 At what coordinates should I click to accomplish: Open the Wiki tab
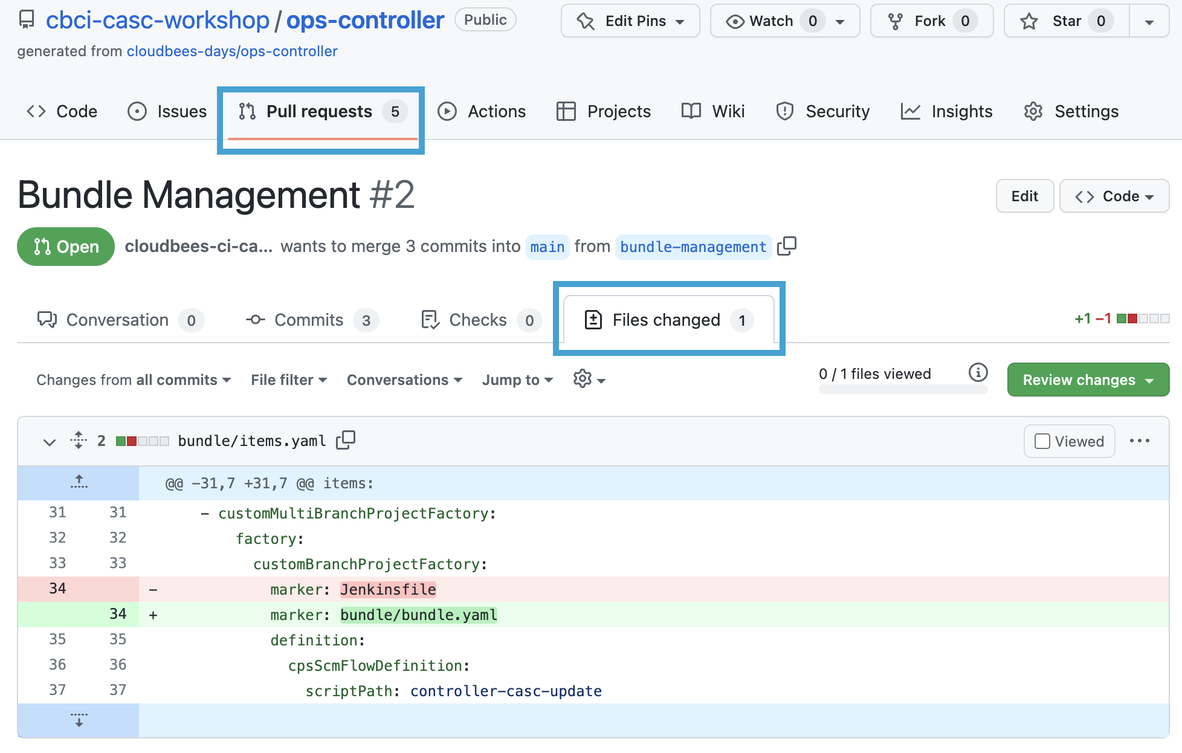pos(713,111)
